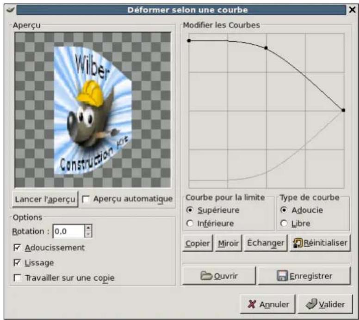The width and height of the screenshot is (359, 320).
Task: Click the Lancer l'aperçu button
Action: click(45, 199)
